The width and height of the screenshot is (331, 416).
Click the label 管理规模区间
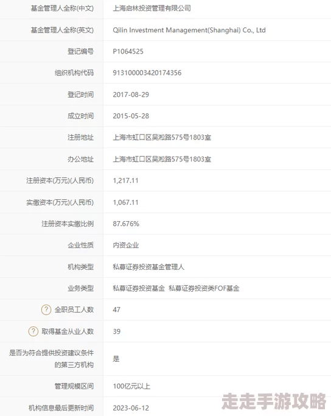point(74,386)
